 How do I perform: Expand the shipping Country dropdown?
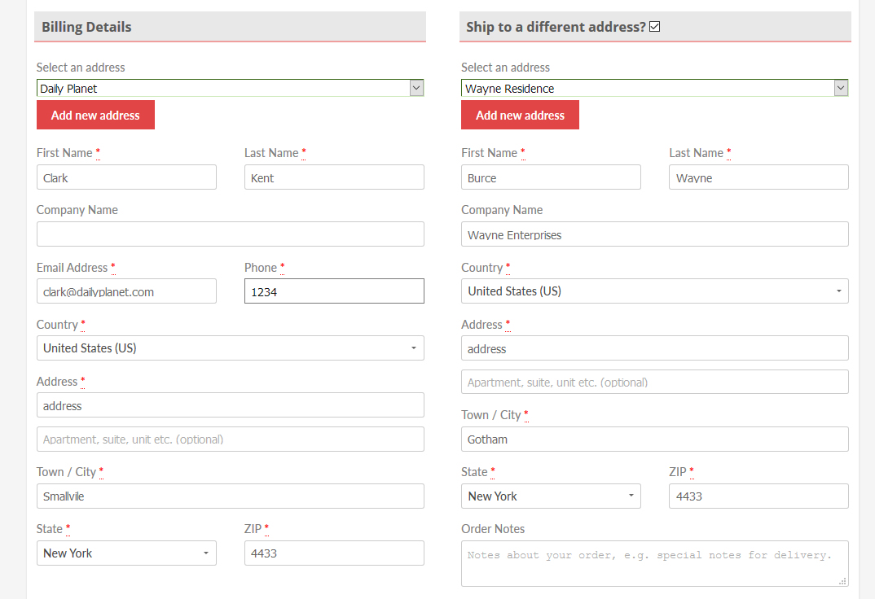coord(654,291)
